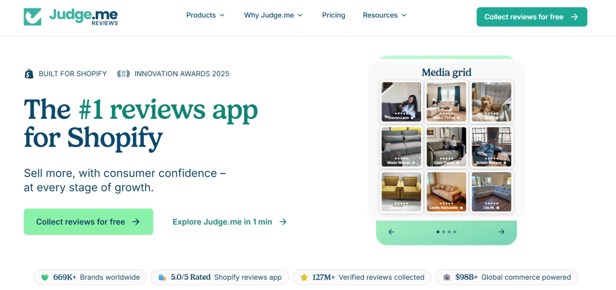Open Kristin Watson review photo

[x=491, y=147]
